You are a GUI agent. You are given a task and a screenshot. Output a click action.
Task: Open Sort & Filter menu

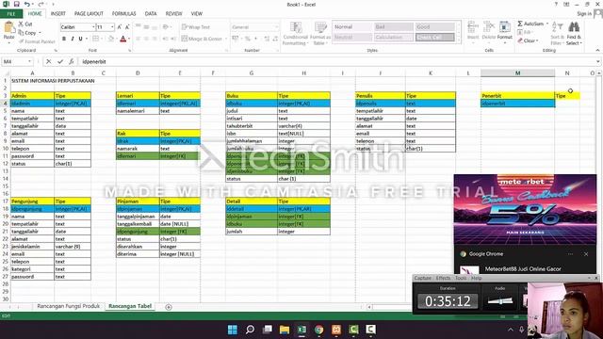tap(557, 34)
